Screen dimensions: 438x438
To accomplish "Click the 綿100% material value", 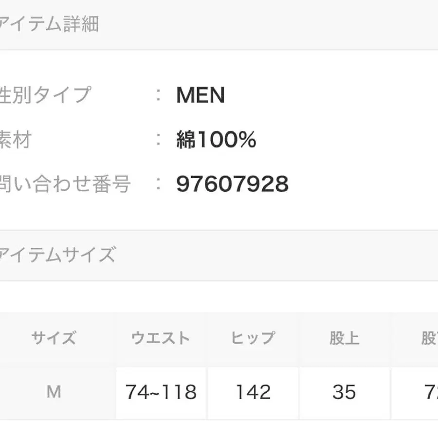I will tap(216, 140).
